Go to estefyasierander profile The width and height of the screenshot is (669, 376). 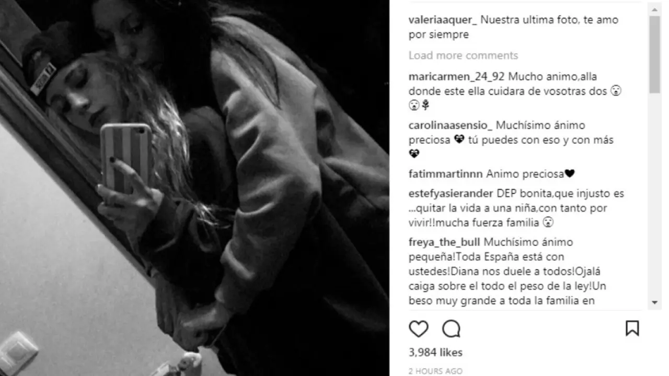(x=451, y=194)
